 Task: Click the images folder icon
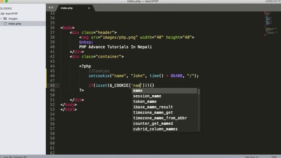pos(5,18)
